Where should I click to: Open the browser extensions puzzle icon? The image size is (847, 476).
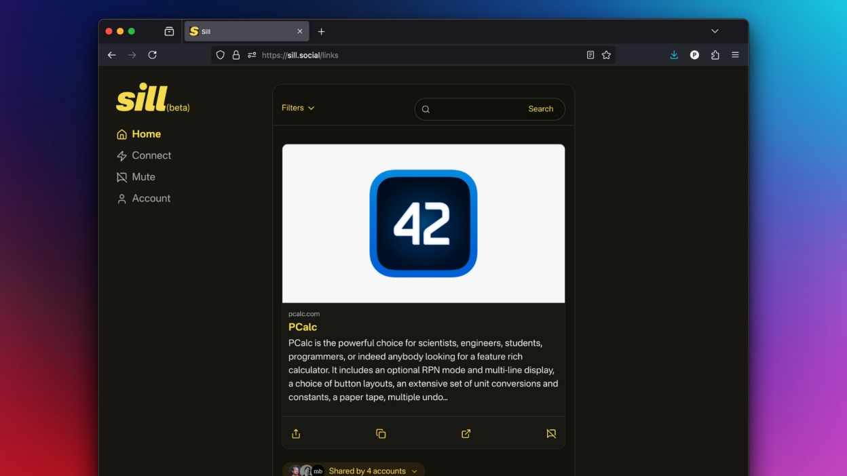(x=715, y=55)
